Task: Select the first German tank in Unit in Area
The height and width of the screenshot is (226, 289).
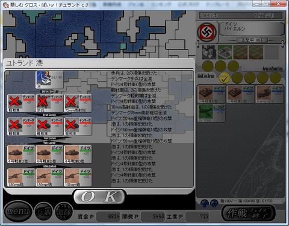Action: 211,94
